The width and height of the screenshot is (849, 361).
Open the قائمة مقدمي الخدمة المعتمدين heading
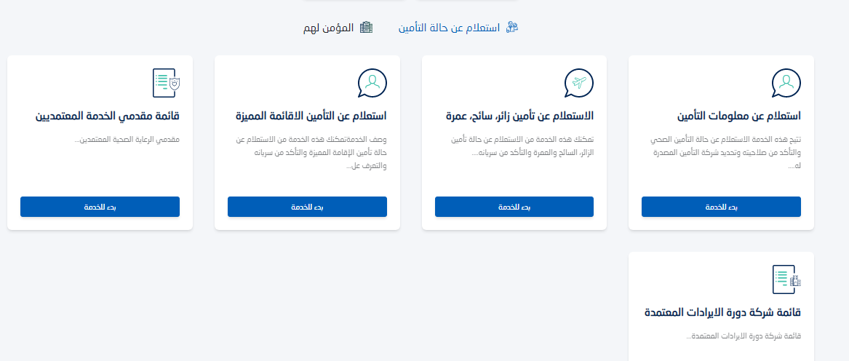[x=107, y=116]
